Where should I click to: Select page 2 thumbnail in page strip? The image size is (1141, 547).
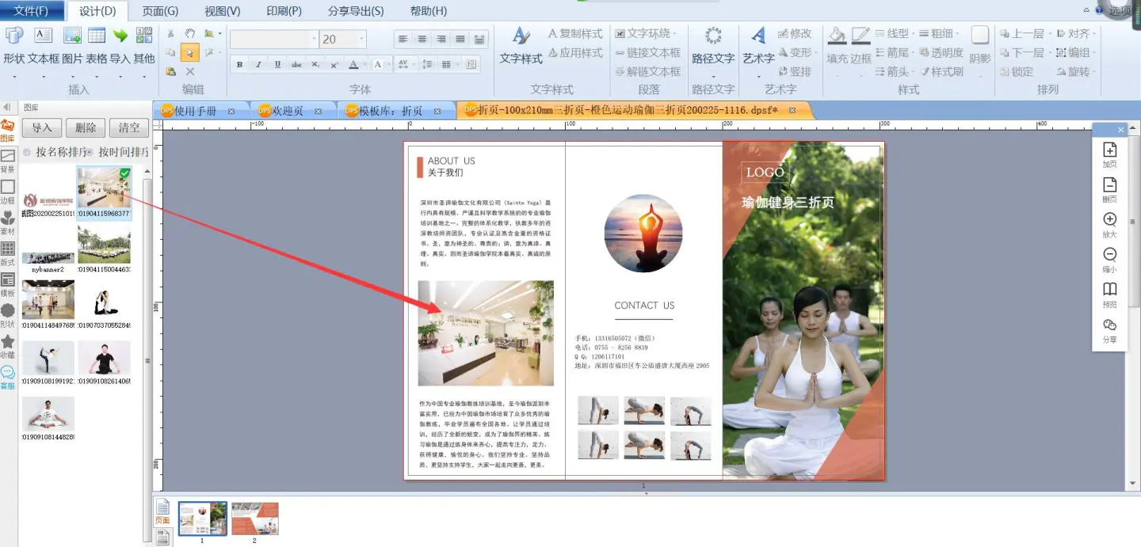[254, 519]
